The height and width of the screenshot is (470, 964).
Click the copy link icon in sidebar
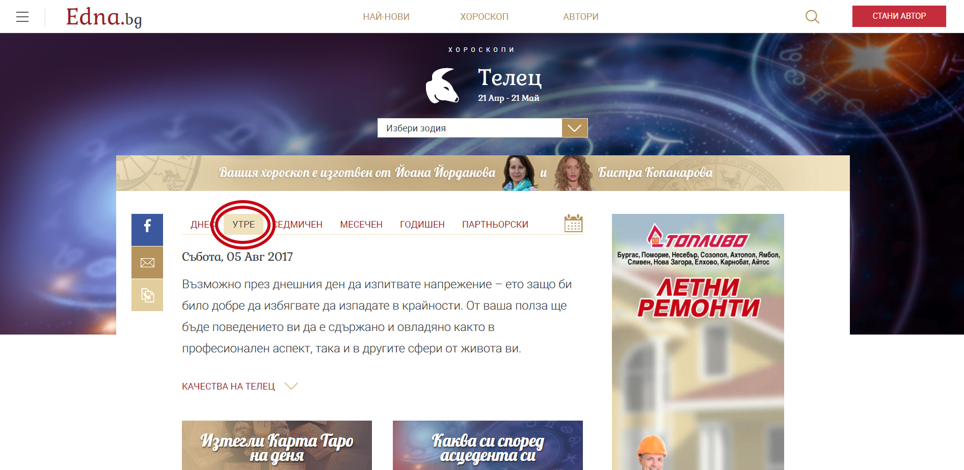click(x=147, y=295)
